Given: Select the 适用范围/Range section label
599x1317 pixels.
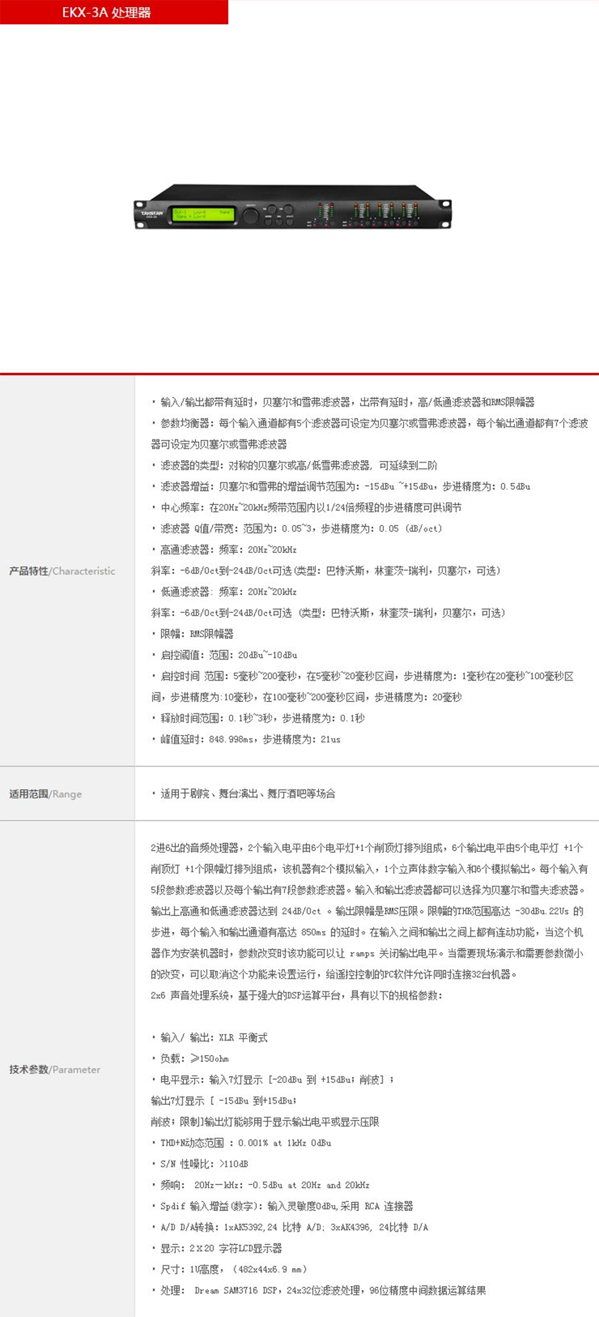Looking at the screenshot, I should point(45,794).
